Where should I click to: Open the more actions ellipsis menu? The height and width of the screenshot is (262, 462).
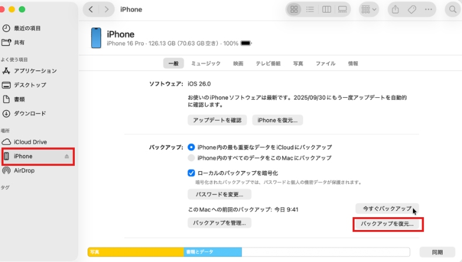coord(428,9)
